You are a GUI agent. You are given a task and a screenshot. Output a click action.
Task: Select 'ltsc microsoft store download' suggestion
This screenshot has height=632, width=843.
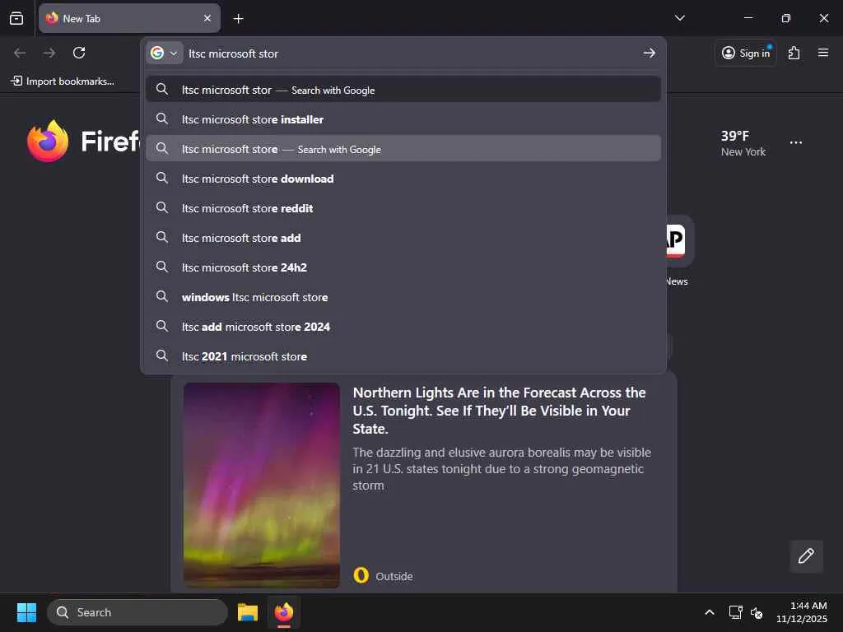click(403, 178)
